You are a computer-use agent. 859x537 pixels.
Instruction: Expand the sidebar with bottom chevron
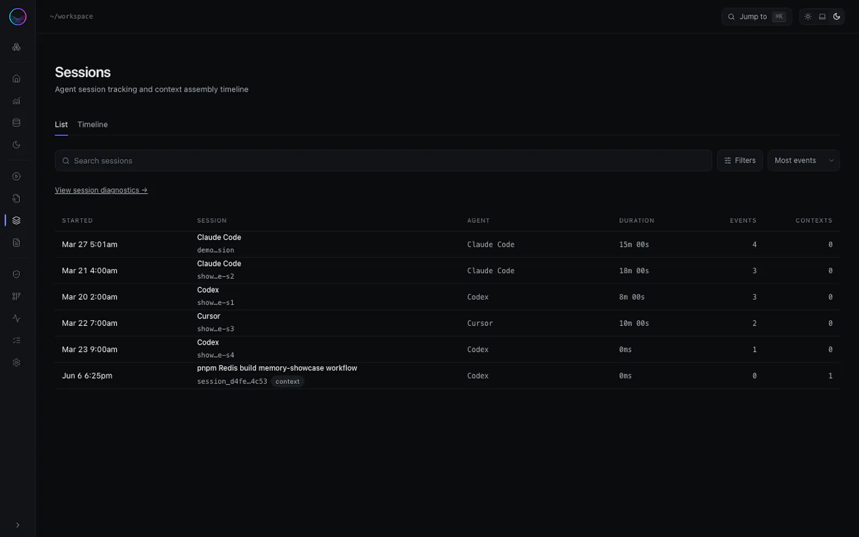point(18,525)
